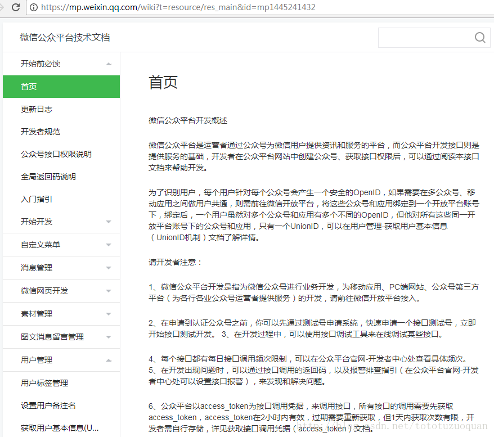The image size is (494, 437).
Task: Click 微信网页开发 section label
Action: (44, 291)
